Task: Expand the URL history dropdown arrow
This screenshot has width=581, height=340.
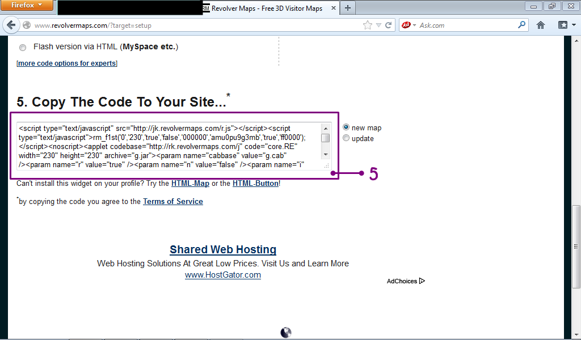Action: coord(378,25)
